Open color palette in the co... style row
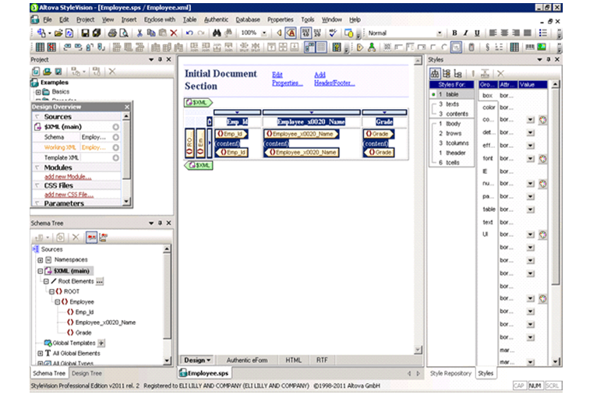Image resolution: width=590 pixels, height=398 pixels. [x=542, y=120]
